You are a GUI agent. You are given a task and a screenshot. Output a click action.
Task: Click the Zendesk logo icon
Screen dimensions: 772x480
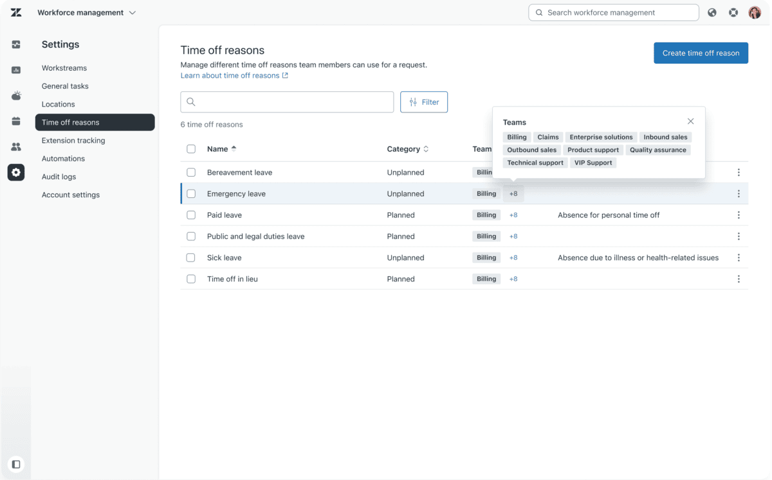[16, 13]
